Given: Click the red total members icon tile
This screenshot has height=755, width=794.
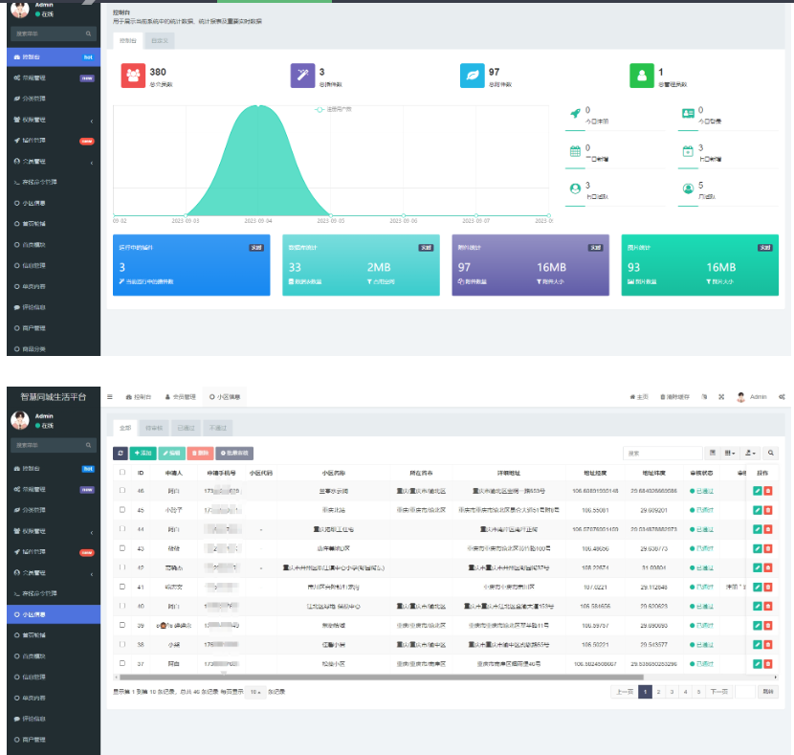Looking at the screenshot, I should [133, 76].
